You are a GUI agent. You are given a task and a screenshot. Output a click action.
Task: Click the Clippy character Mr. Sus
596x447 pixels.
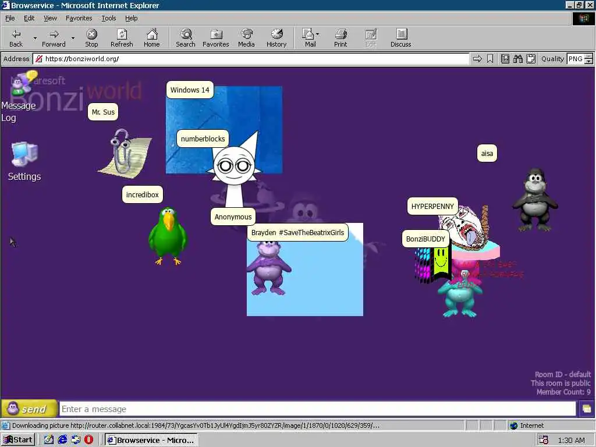point(125,153)
